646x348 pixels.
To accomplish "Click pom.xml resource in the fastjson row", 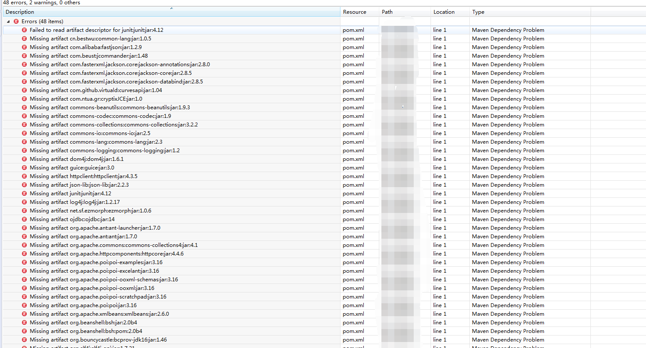I will tap(353, 47).
